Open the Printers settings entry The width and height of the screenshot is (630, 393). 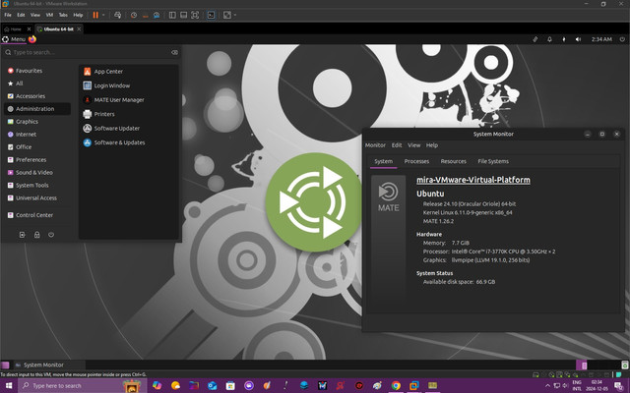pyautogui.click(x=104, y=114)
